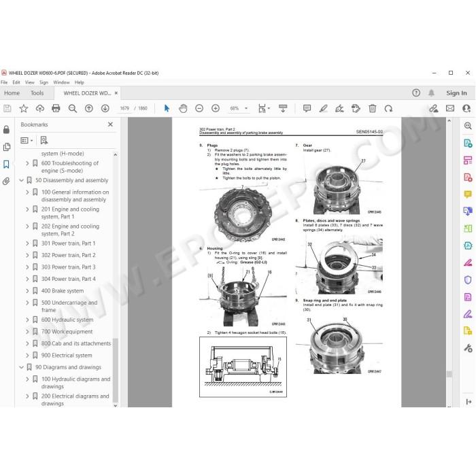Viewport: 476px width, 476px height.
Task: Open 800 Cab and its attachments bookmark
Action: click(x=76, y=343)
